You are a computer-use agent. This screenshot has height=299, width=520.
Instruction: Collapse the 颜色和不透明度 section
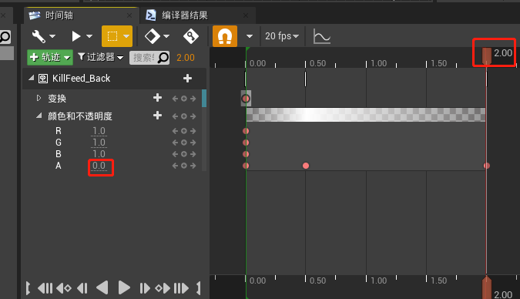39,116
